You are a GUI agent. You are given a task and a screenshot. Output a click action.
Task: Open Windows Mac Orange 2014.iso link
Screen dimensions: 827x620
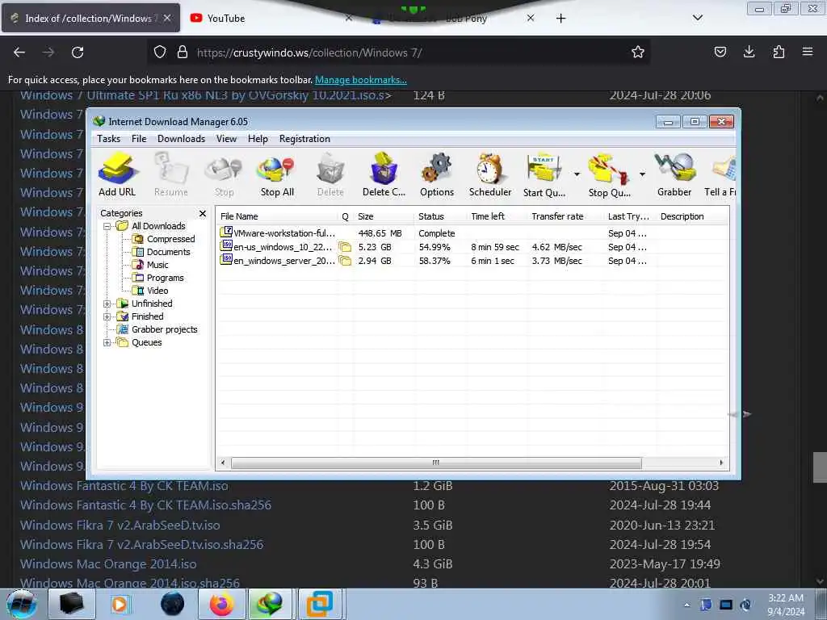[108, 564]
